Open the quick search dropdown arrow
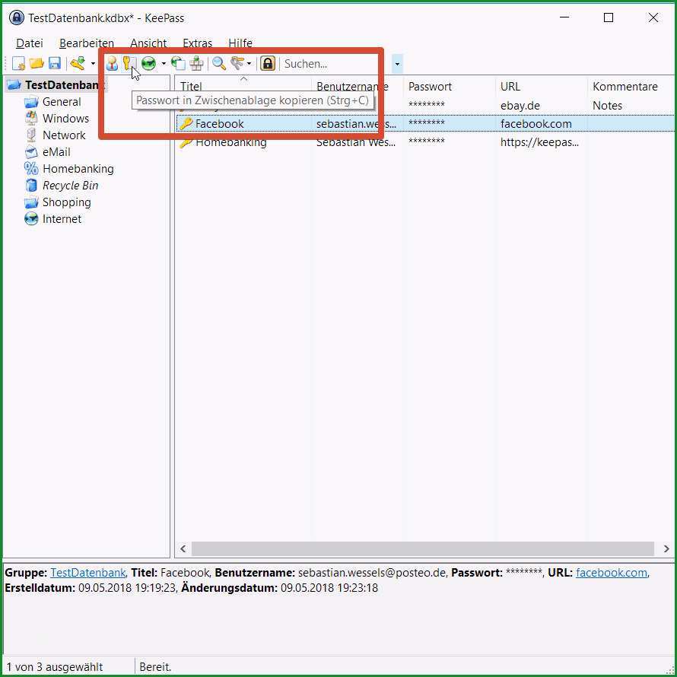The image size is (677, 677). pos(397,64)
